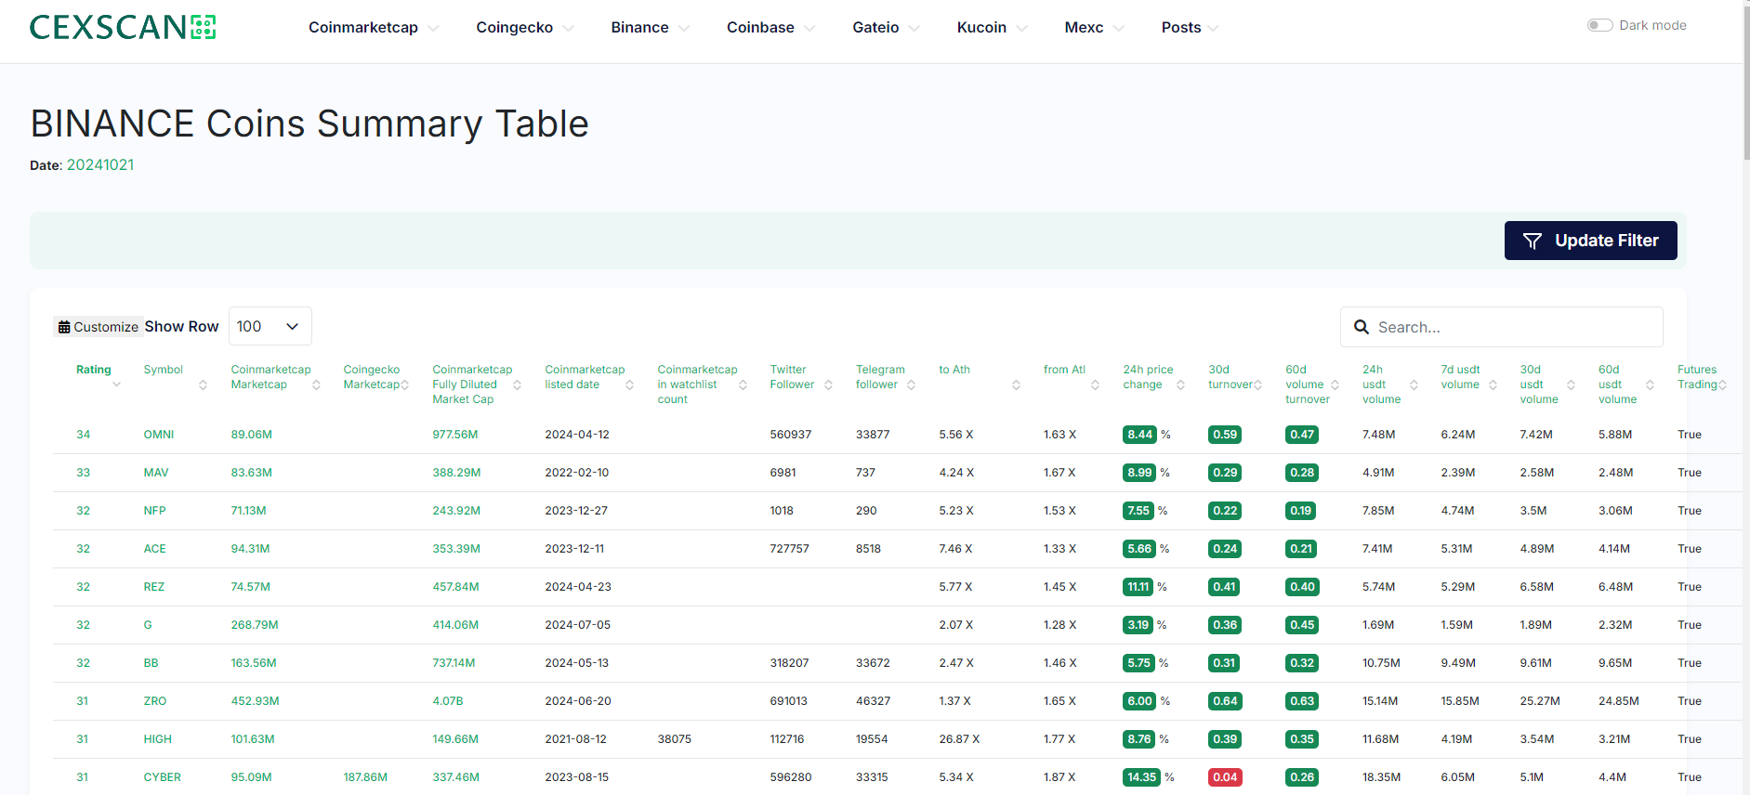Sort by 24h price change arrows
1750x795 pixels.
click(x=1180, y=384)
